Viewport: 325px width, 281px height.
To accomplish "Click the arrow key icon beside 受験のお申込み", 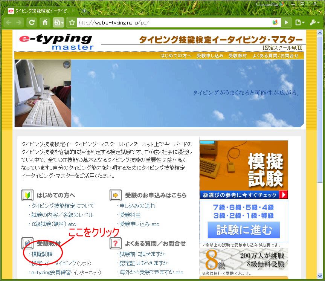I will [x=115, y=195].
